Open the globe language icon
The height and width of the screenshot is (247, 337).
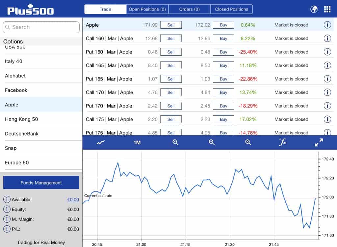pos(314,9)
